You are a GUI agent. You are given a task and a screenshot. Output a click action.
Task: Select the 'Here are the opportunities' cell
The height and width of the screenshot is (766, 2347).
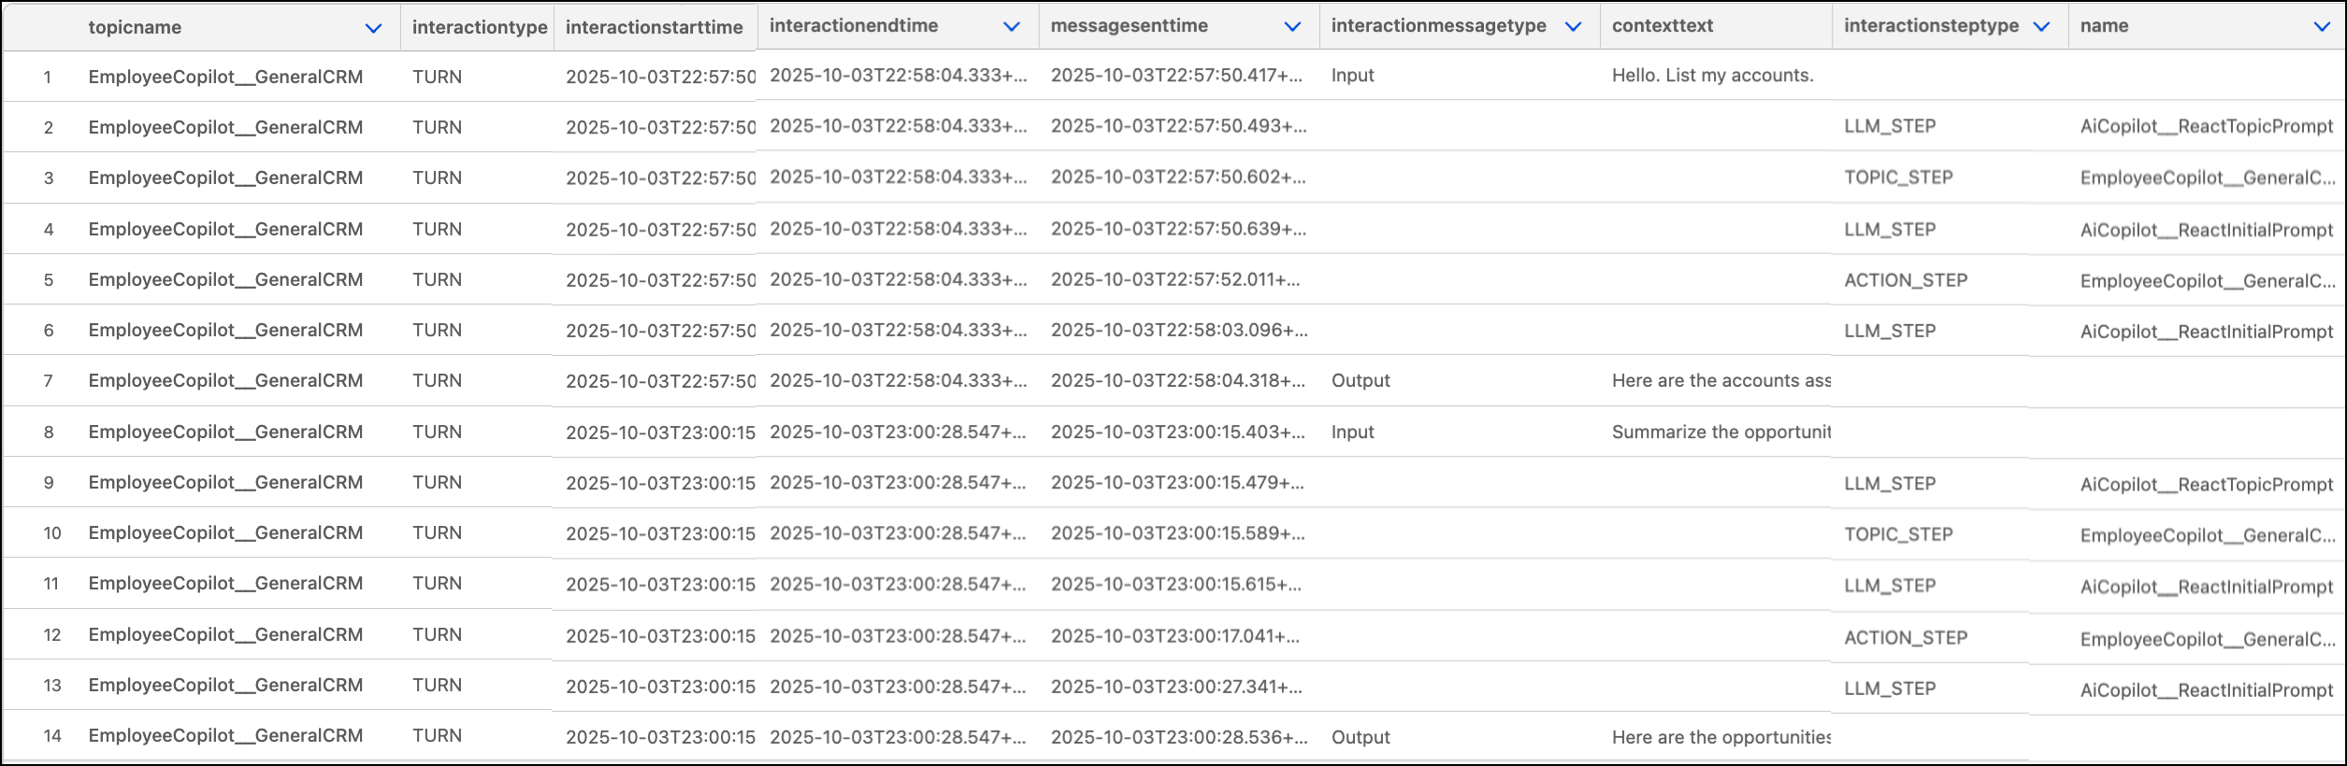(x=1721, y=738)
